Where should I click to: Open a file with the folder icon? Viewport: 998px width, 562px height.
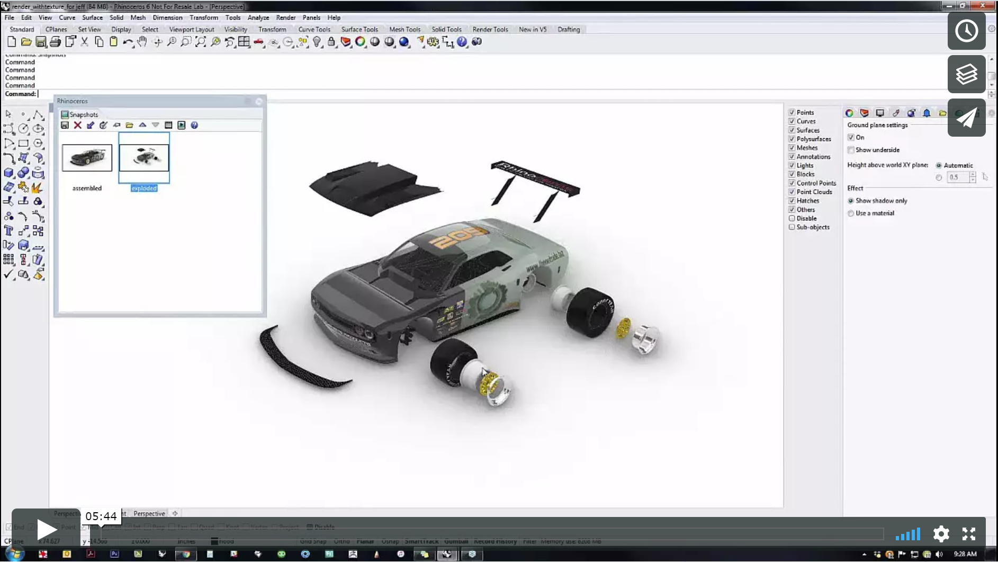(x=26, y=42)
